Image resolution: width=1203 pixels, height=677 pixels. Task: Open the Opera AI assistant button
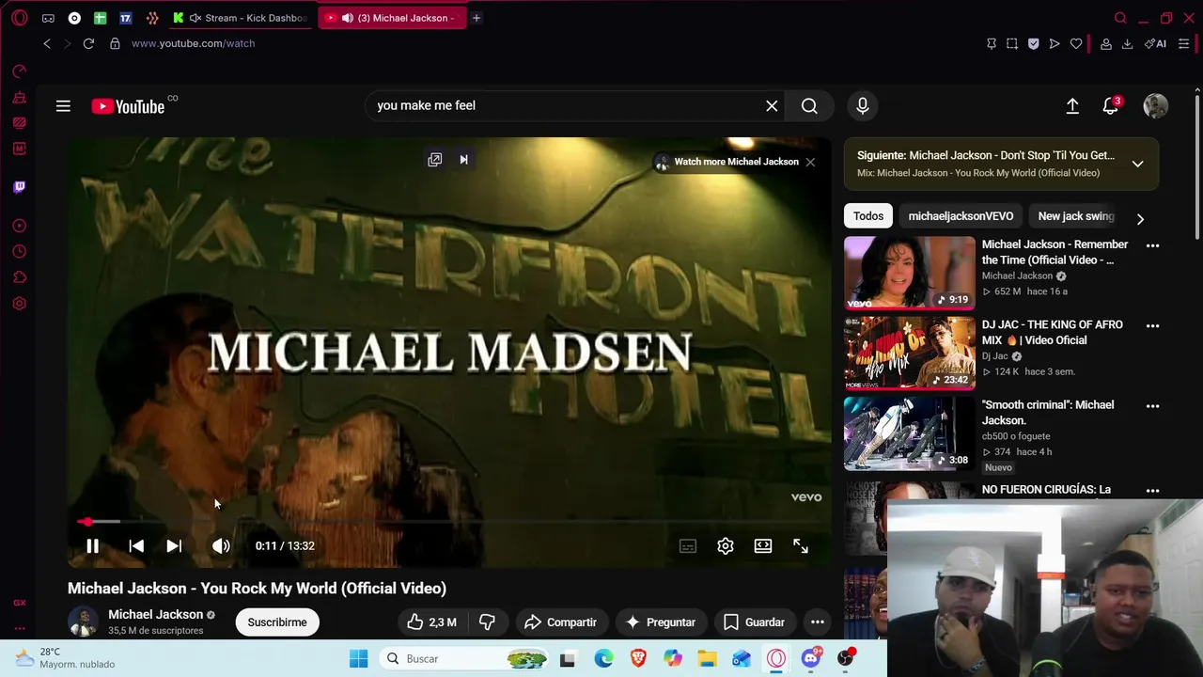(1156, 43)
